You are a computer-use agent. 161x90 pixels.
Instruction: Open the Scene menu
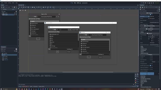(2, 3)
